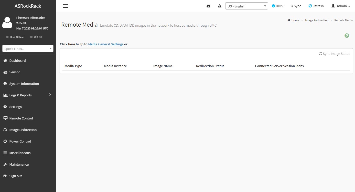Expand the Logs & Reports submenu
This screenshot has height=192, width=355.
tap(28, 95)
